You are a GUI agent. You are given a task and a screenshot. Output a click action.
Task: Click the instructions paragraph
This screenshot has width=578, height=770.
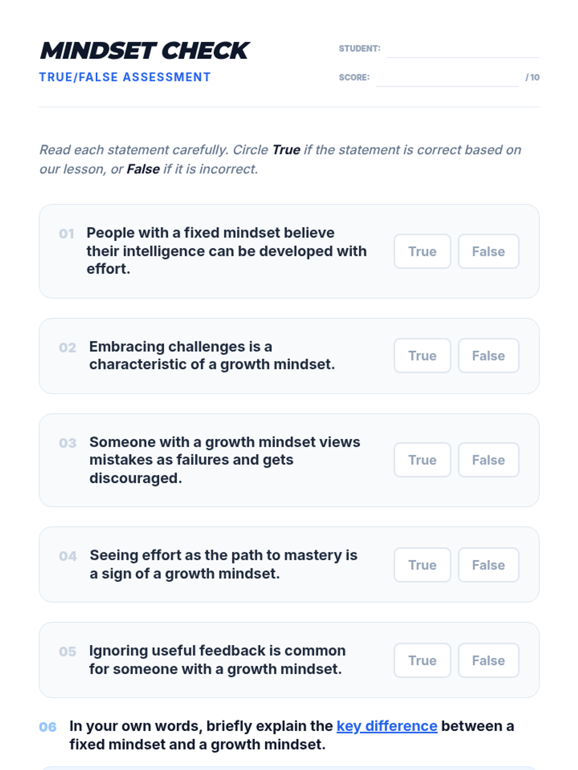280,159
